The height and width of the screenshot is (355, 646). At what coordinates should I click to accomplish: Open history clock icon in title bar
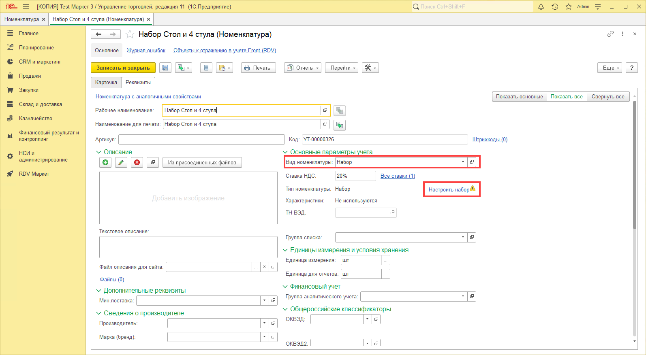(555, 6)
